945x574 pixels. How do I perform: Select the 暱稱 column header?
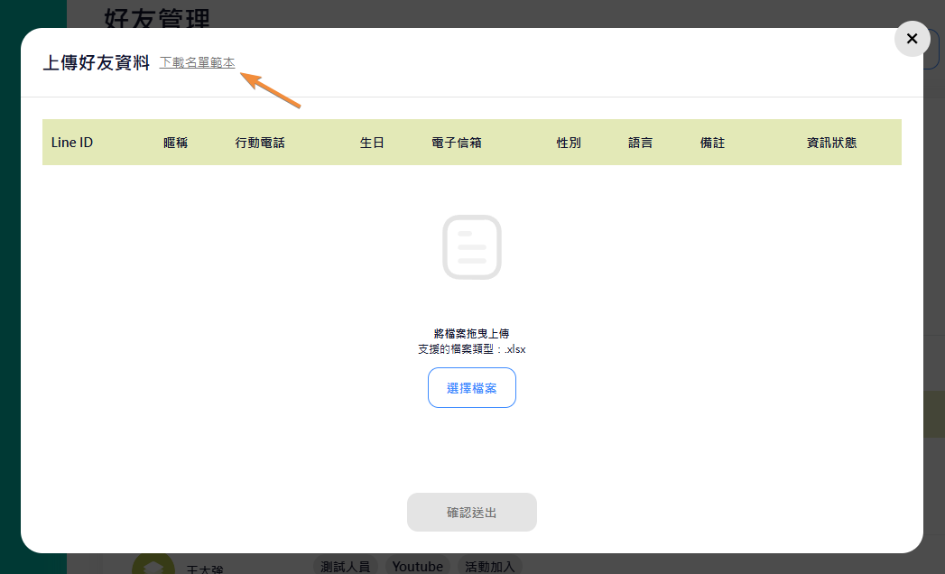(x=176, y=143)
